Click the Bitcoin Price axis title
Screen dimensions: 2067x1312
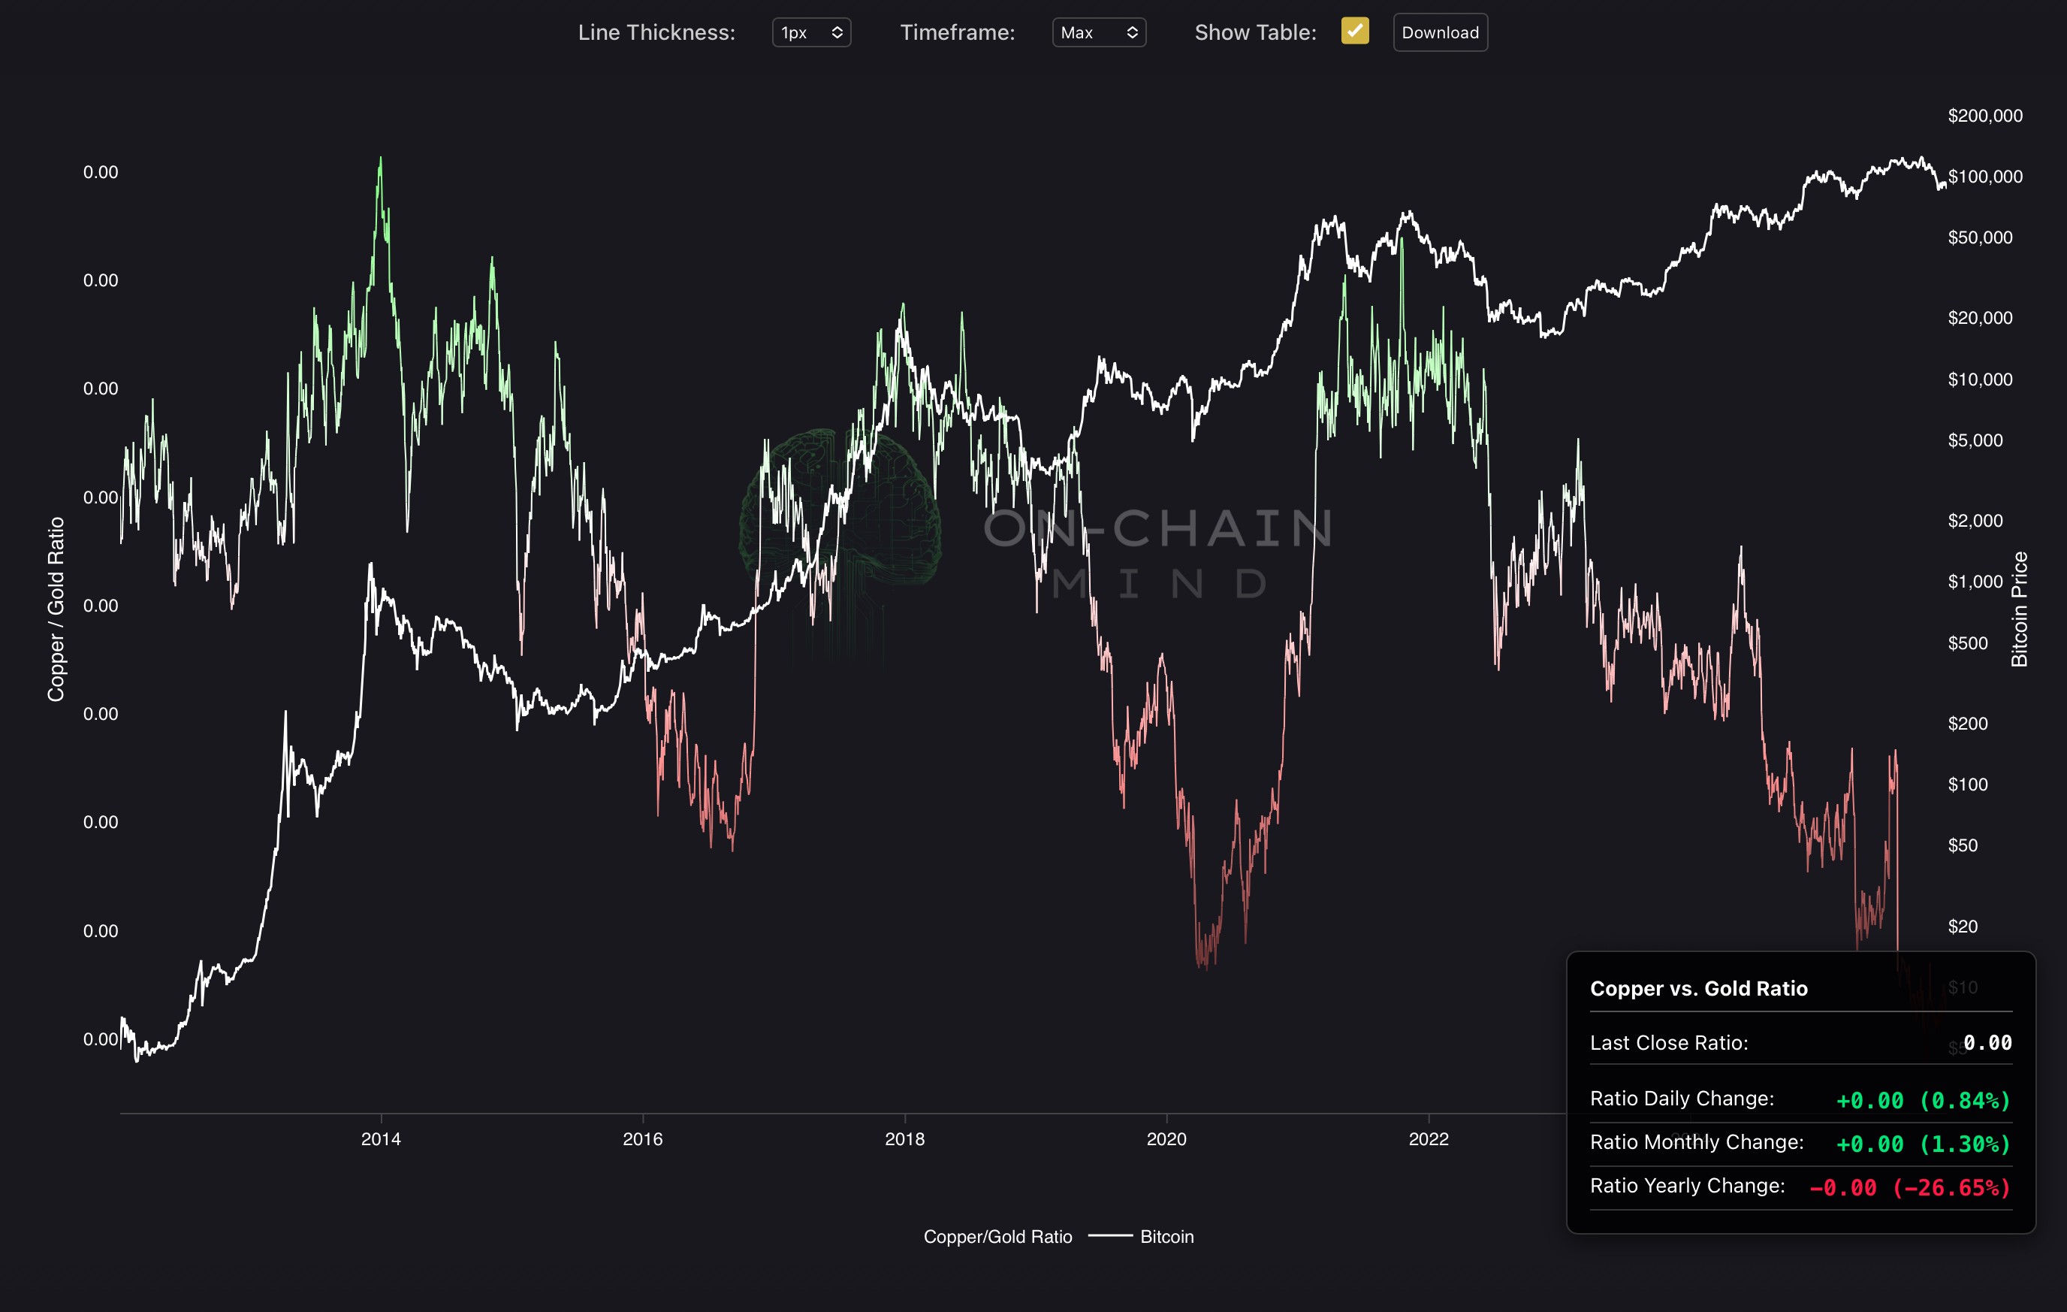pyautogui.click(x=2020, y=609)
